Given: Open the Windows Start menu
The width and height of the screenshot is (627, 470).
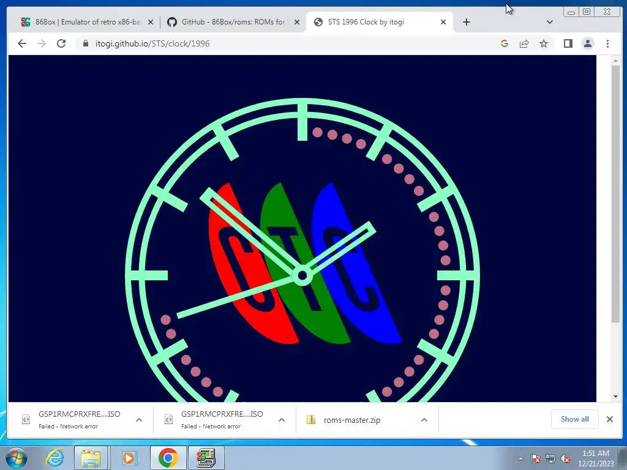Looking at the screenshot, I should click(17, 458).
